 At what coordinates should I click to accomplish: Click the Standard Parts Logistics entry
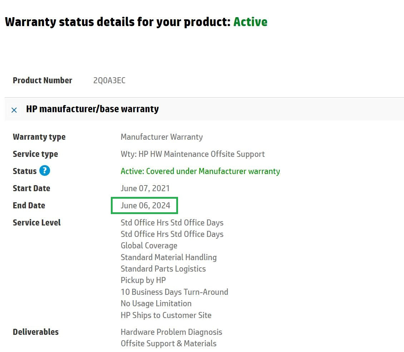[163, 269]
